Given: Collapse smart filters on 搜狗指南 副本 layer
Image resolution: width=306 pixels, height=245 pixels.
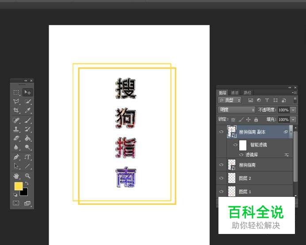Looking at the screenshot, I should pos(291,132).
